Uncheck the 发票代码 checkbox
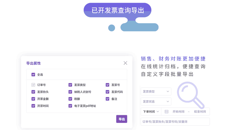The image size is (241, 130). [108, 92]
